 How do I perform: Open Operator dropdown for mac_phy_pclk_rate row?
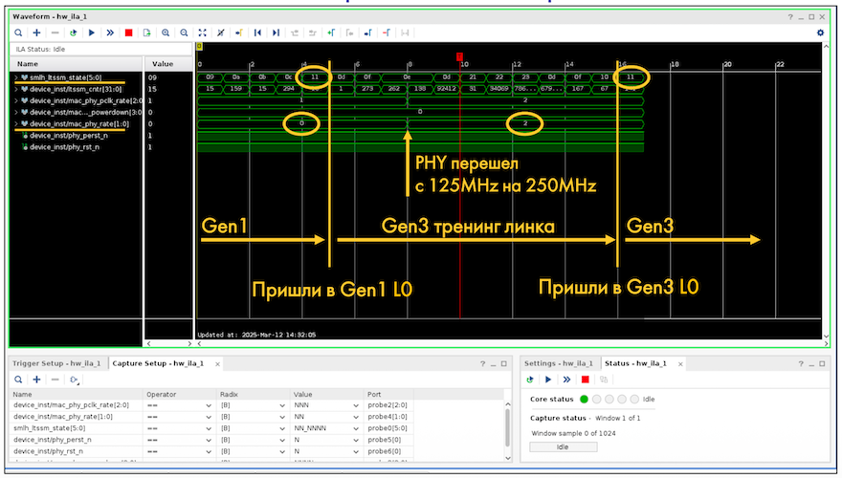209,405
